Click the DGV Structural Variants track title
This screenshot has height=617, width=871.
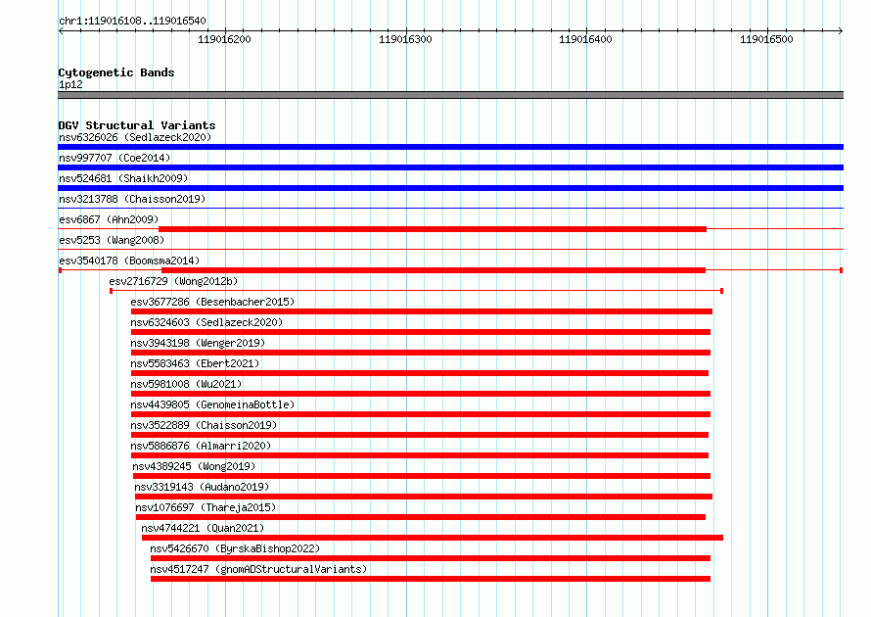click(137, 125)
